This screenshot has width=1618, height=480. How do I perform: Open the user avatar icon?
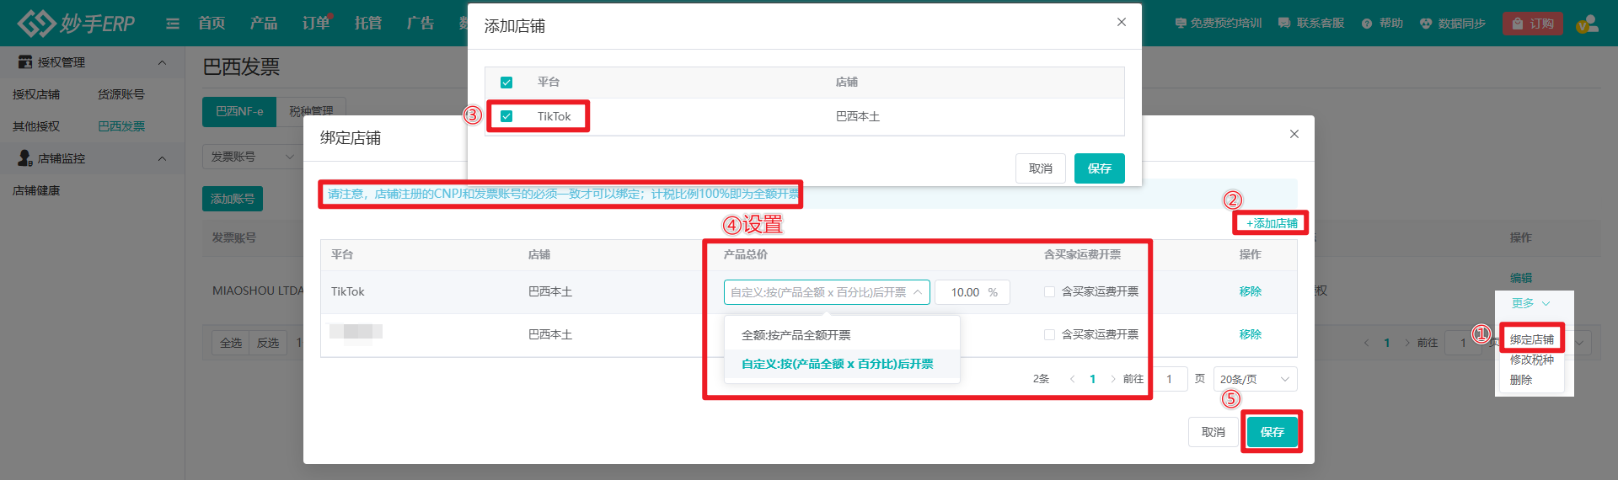click(x=1587, y=24)
